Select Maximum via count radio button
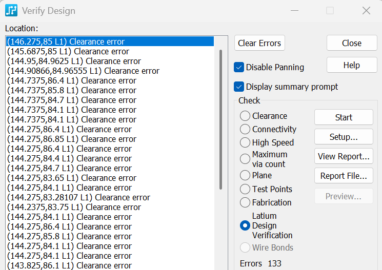 click(x=245, y=159)
